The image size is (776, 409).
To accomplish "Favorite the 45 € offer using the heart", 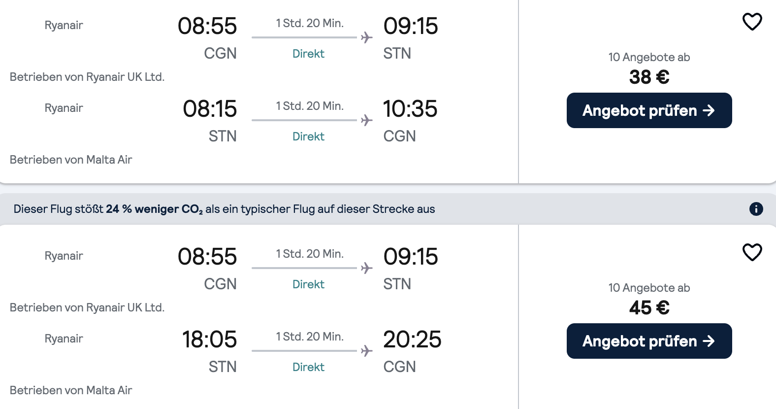I will click(x=752, y=252).
